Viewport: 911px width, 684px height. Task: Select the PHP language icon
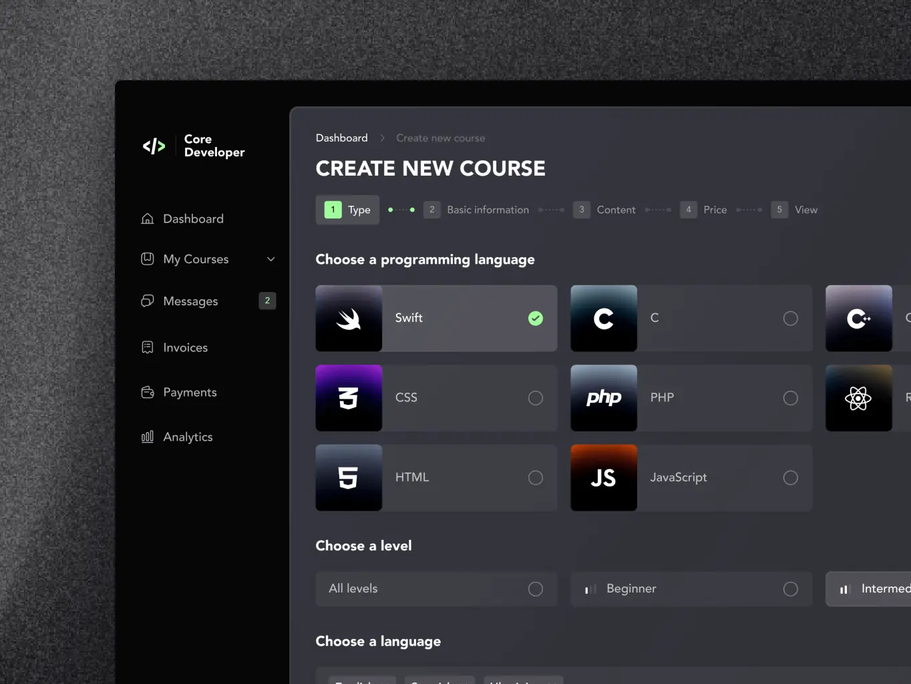coord(604,398)
